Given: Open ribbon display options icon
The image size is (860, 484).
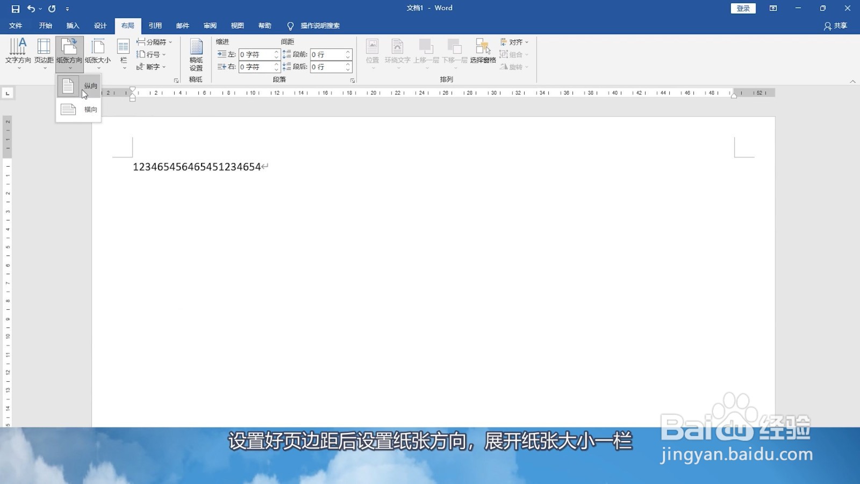Looking at the screenshot, I should [773, 8].
